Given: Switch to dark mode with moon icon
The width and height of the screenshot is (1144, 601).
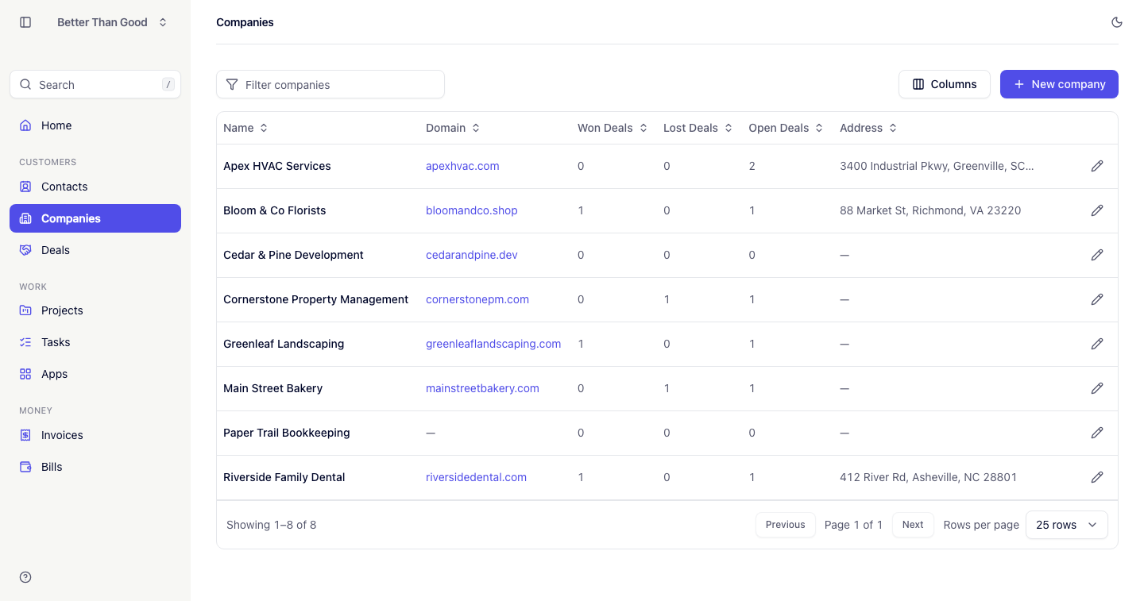Looking at the screenshot, I should (x=1117, y=22).
